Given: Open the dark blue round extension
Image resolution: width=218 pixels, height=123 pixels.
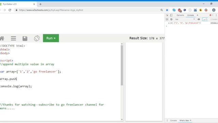Looking at the screenshot, I should [x=185, y=10].
